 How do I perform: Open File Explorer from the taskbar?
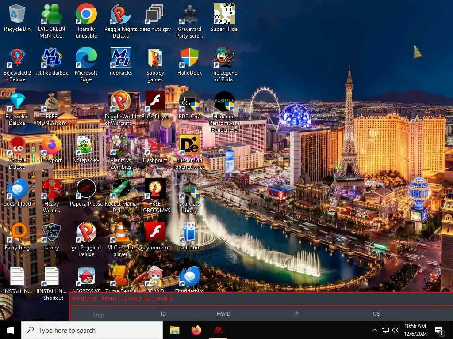174,330
